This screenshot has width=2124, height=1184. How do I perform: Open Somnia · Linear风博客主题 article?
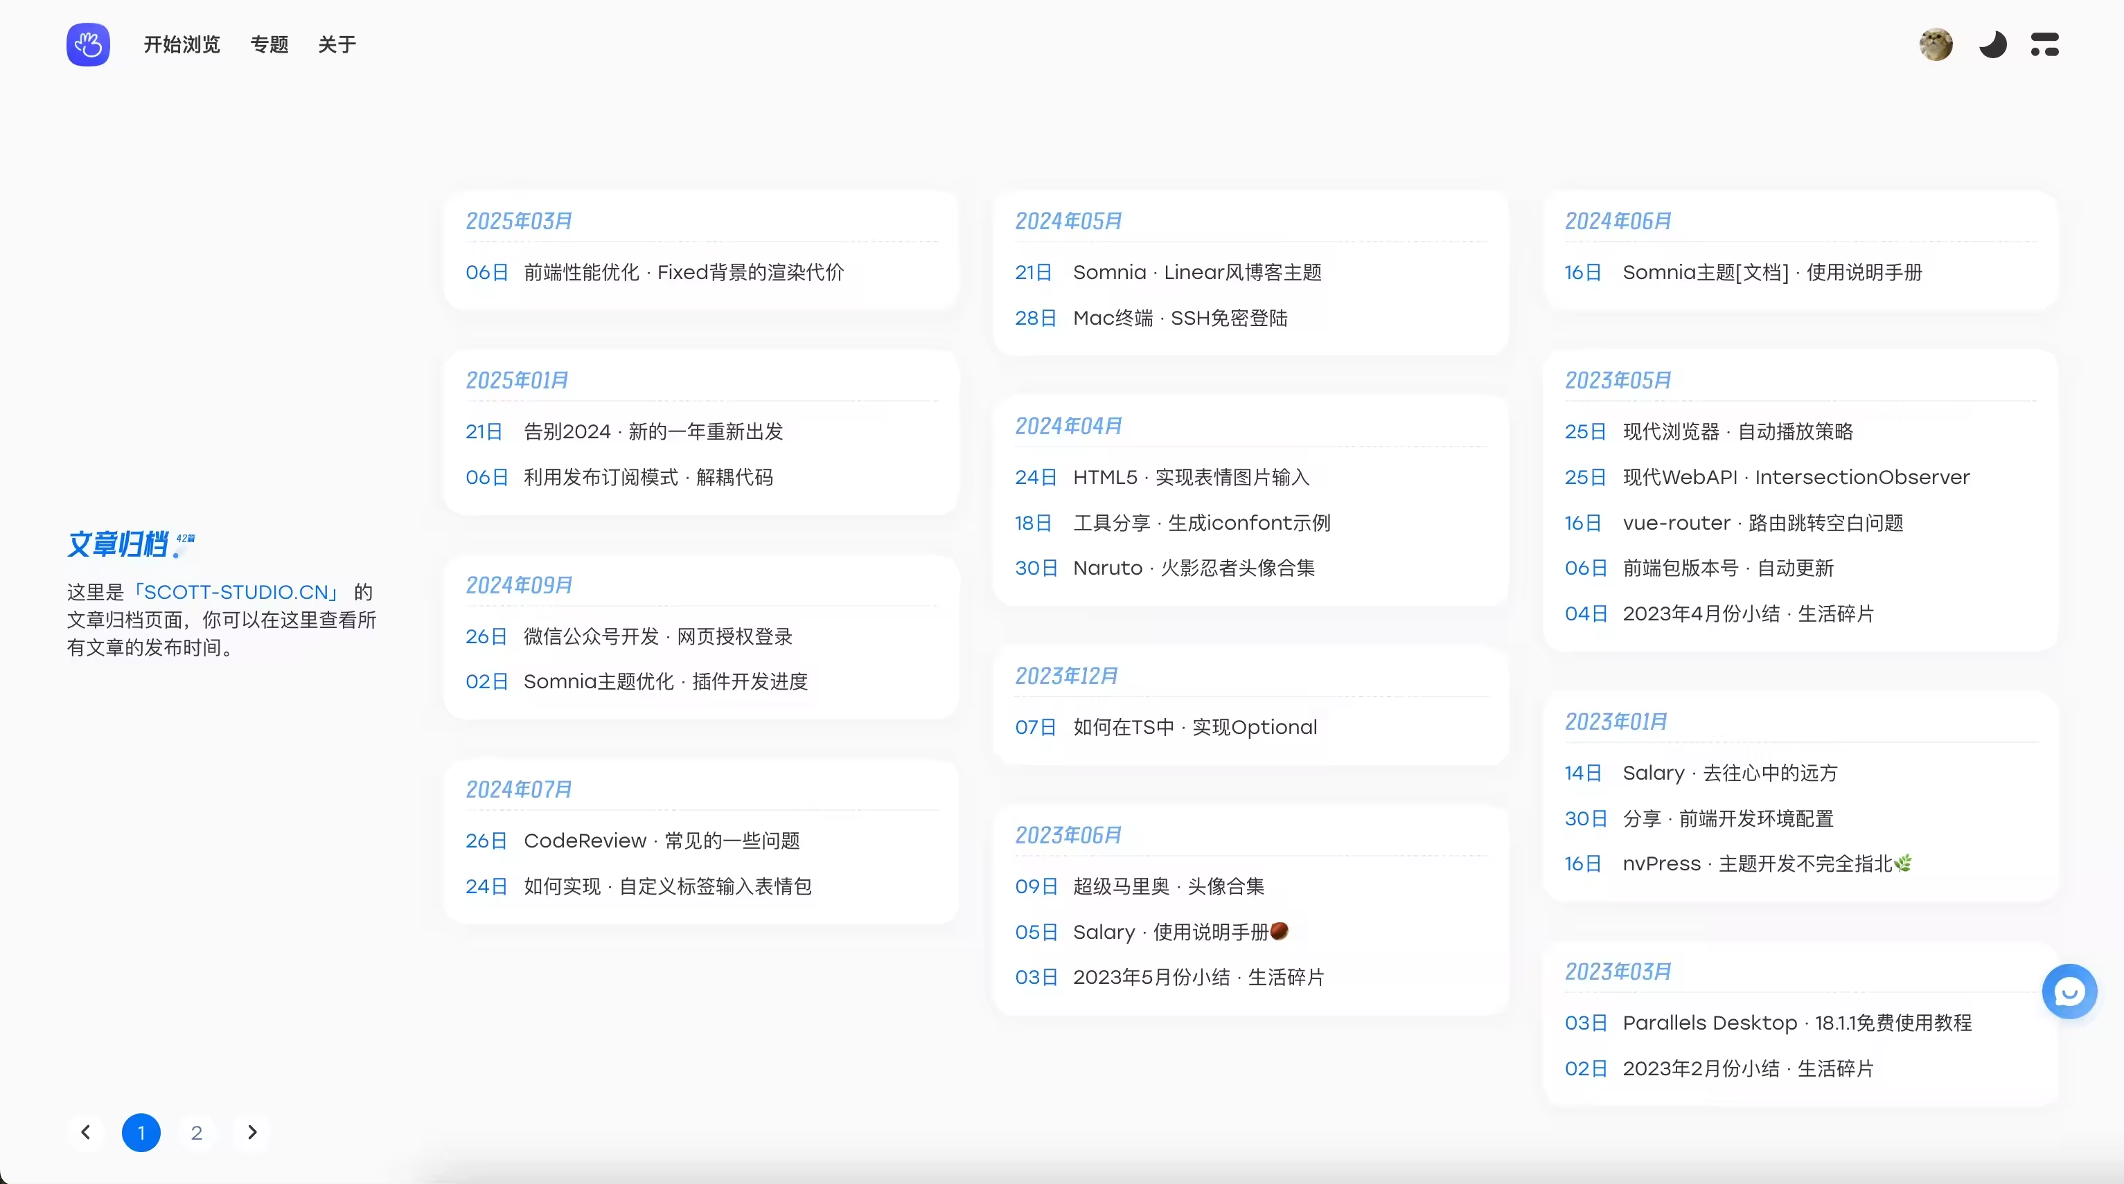point(1196,273)
